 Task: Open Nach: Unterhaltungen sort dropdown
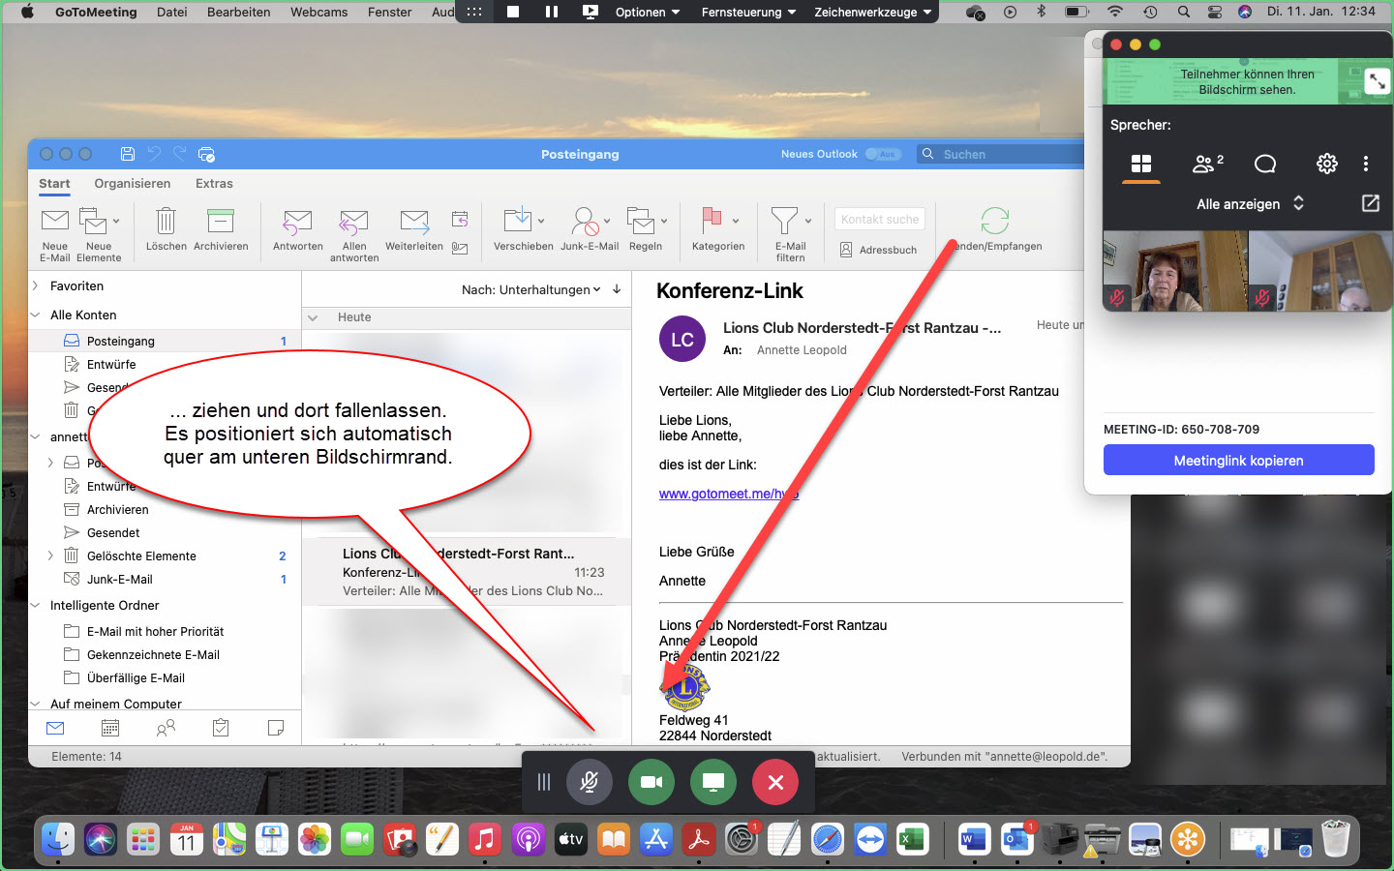pos(531,289)
